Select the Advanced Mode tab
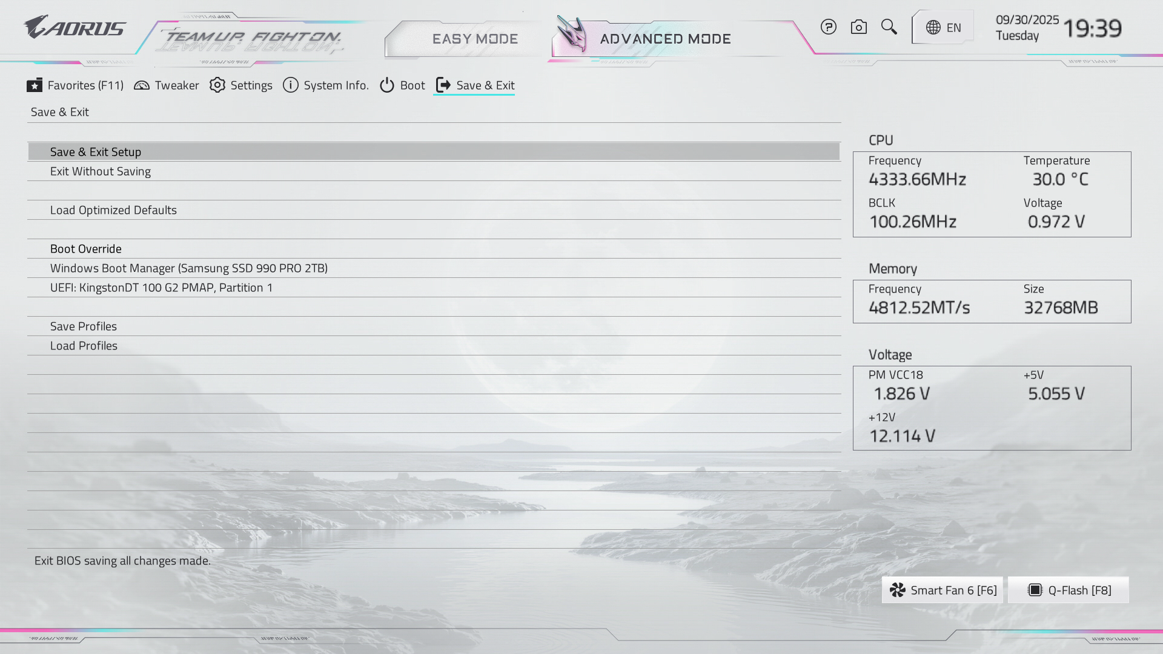1163x654 pixels. point(665,39)
